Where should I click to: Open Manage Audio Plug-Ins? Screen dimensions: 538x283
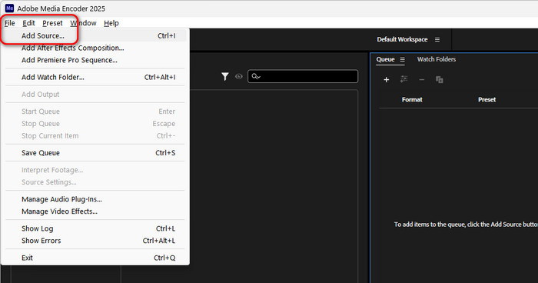(96, 199)
